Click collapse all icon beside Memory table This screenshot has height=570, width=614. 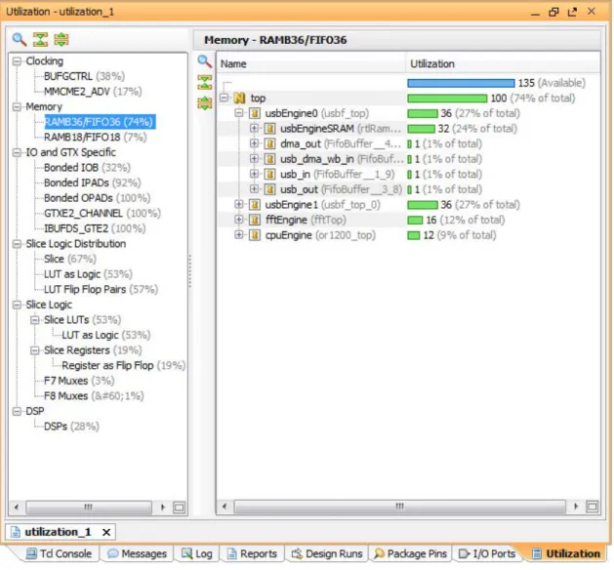click(x=204, y=83)
